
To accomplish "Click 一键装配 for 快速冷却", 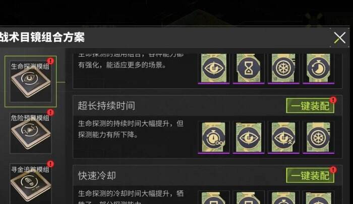I will tap(310, 175).
